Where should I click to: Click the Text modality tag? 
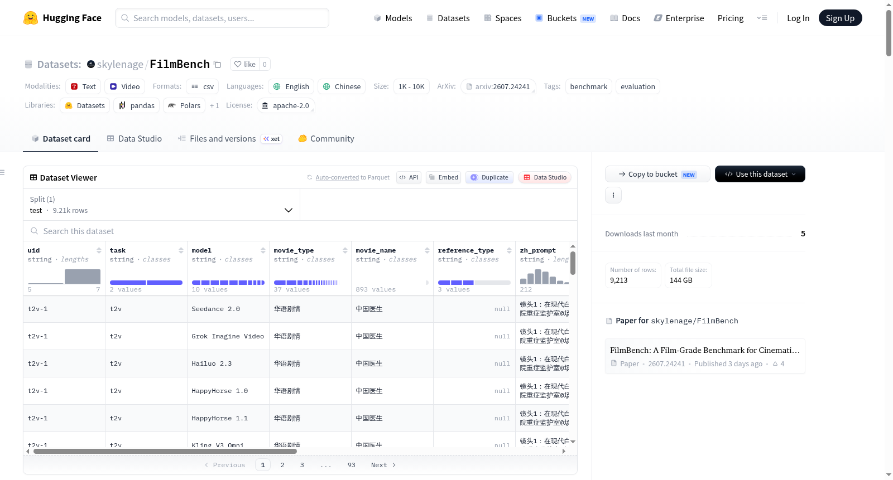[83, 86]
